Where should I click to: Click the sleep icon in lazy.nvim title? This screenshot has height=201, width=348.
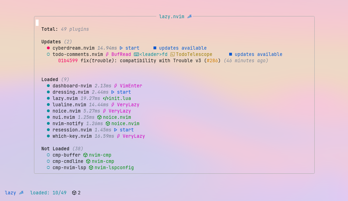pyautogui.click(x=189, y=16)
